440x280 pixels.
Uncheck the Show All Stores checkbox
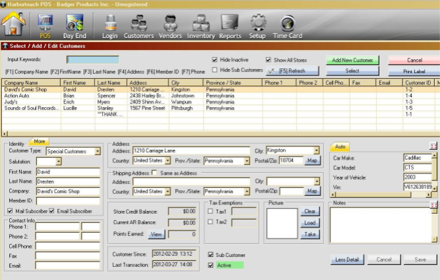[268, 60]
